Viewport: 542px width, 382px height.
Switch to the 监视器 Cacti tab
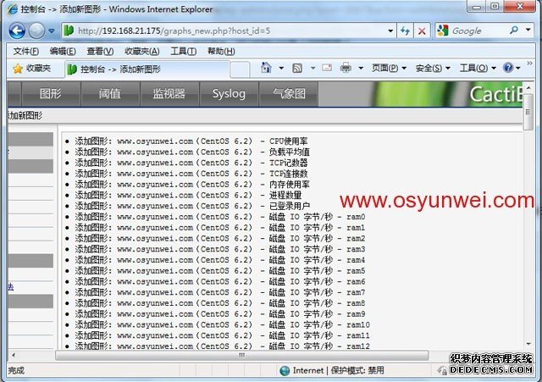pos(169,94)
